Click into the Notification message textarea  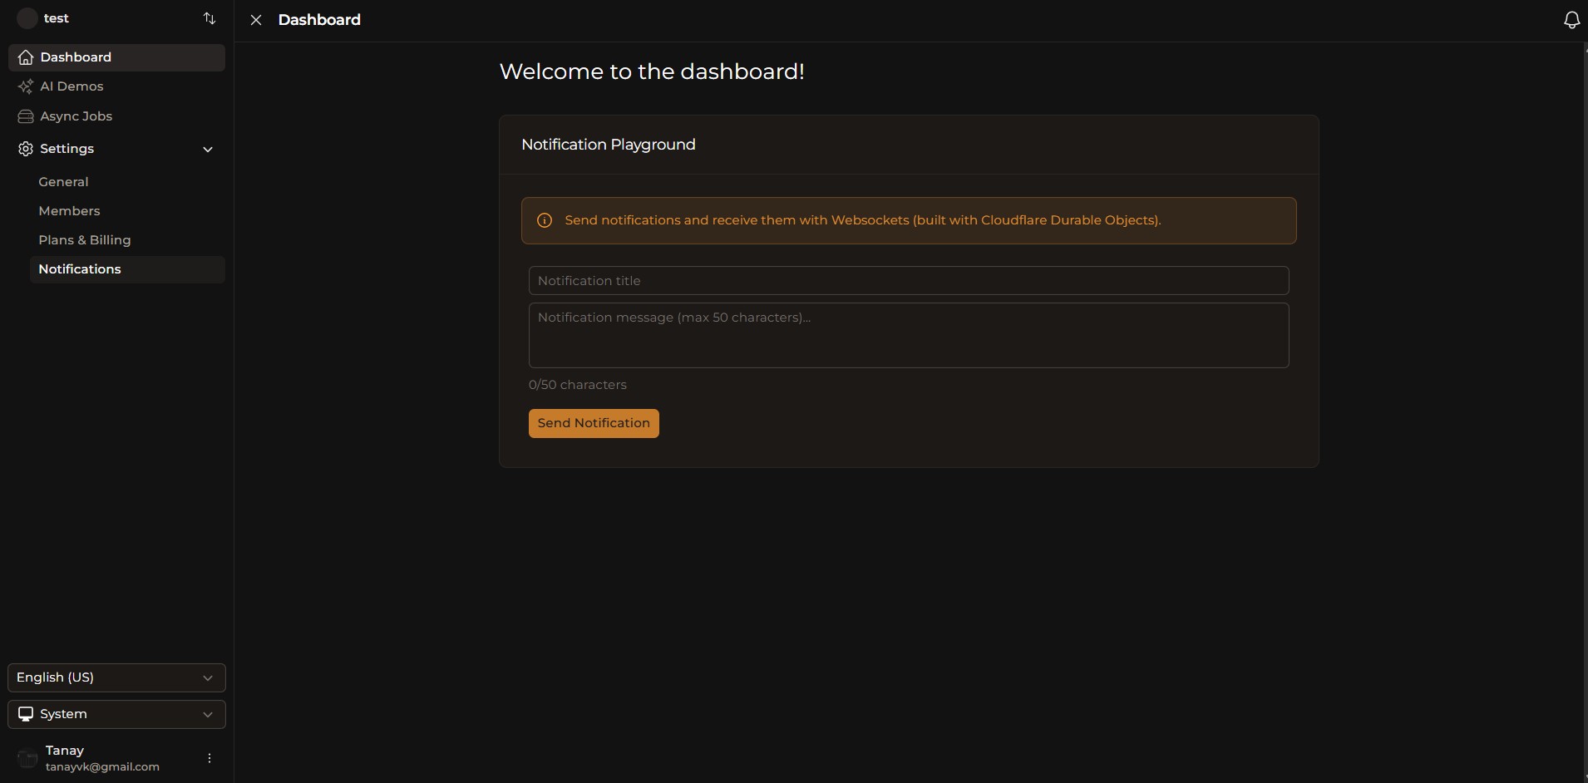click(908, 335)
